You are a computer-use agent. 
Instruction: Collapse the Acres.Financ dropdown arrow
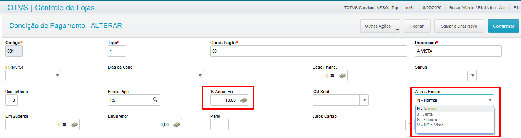(x=490, y=100)
